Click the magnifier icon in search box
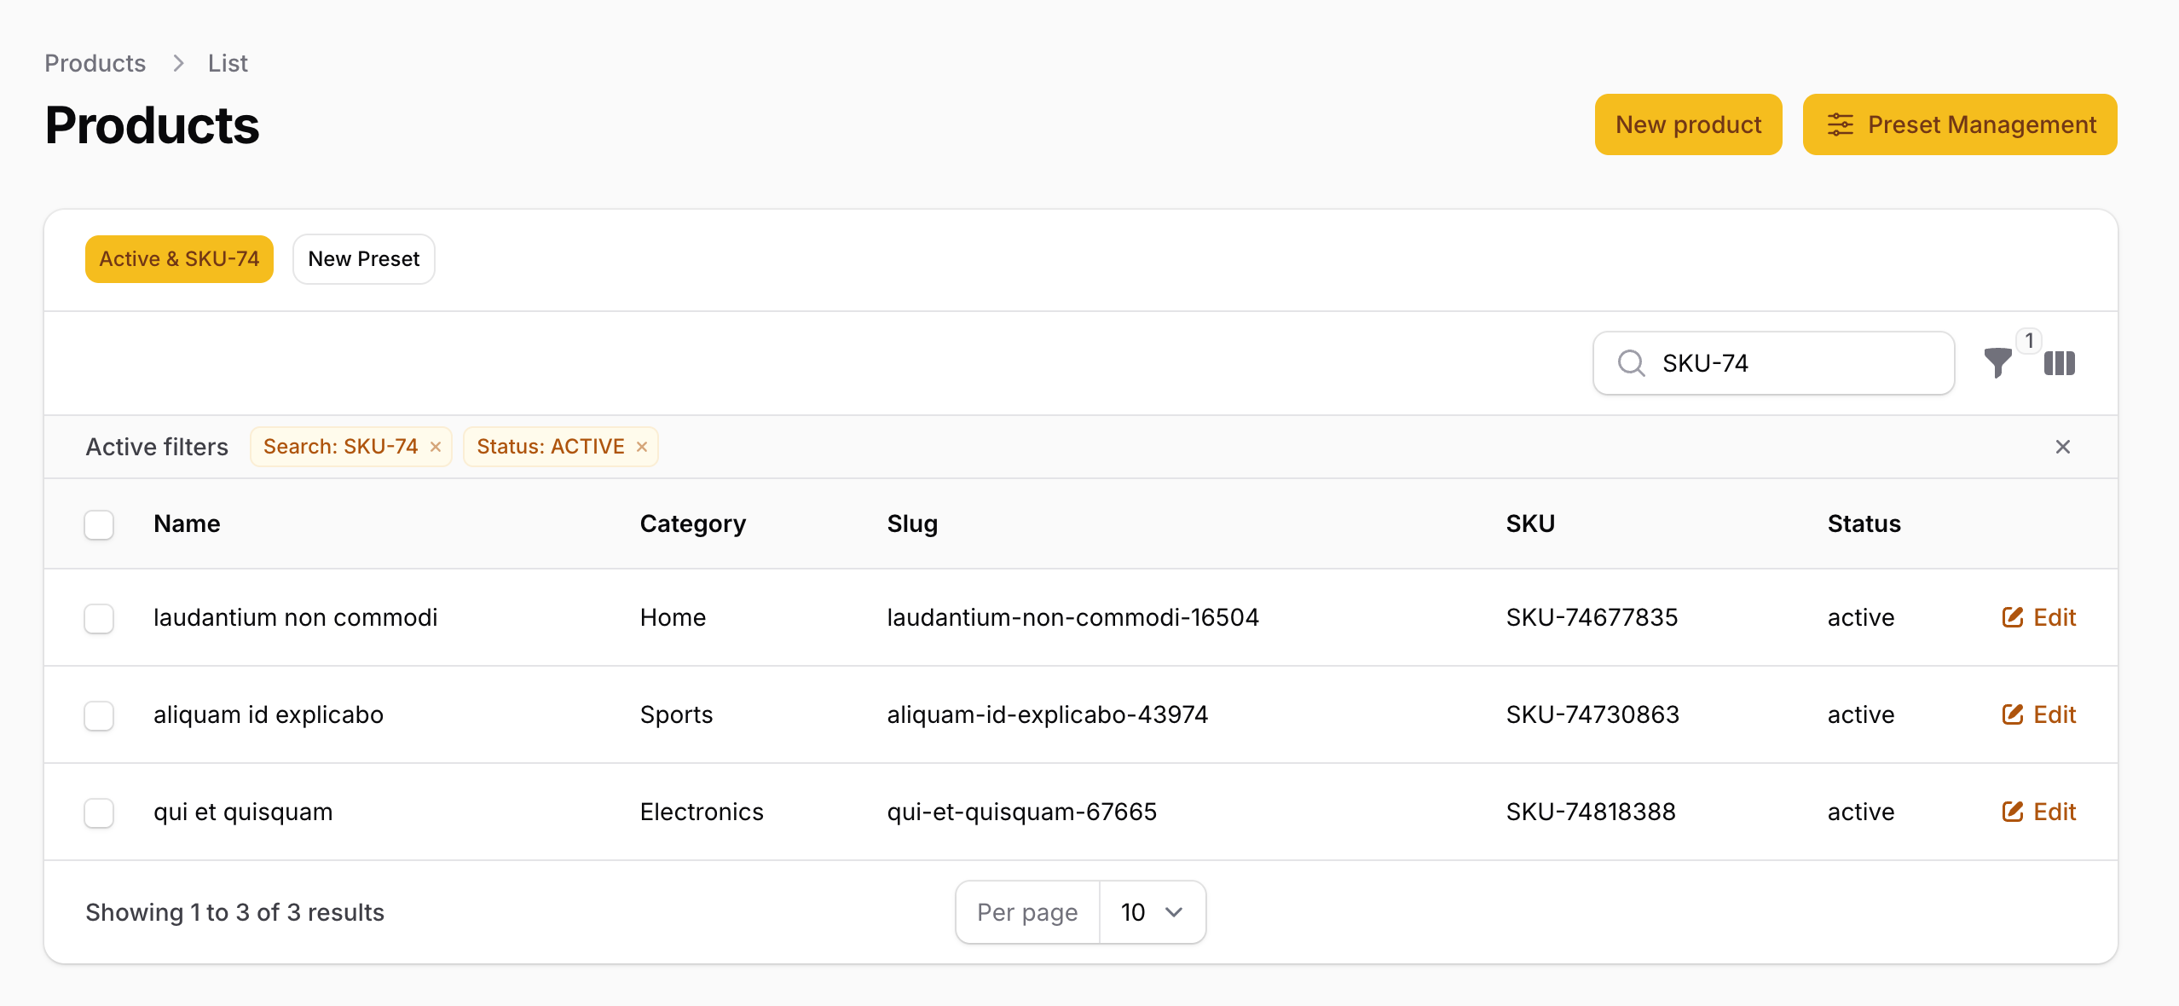Viewport: 2179px width, 1006px height. [x=1631, y=363]
